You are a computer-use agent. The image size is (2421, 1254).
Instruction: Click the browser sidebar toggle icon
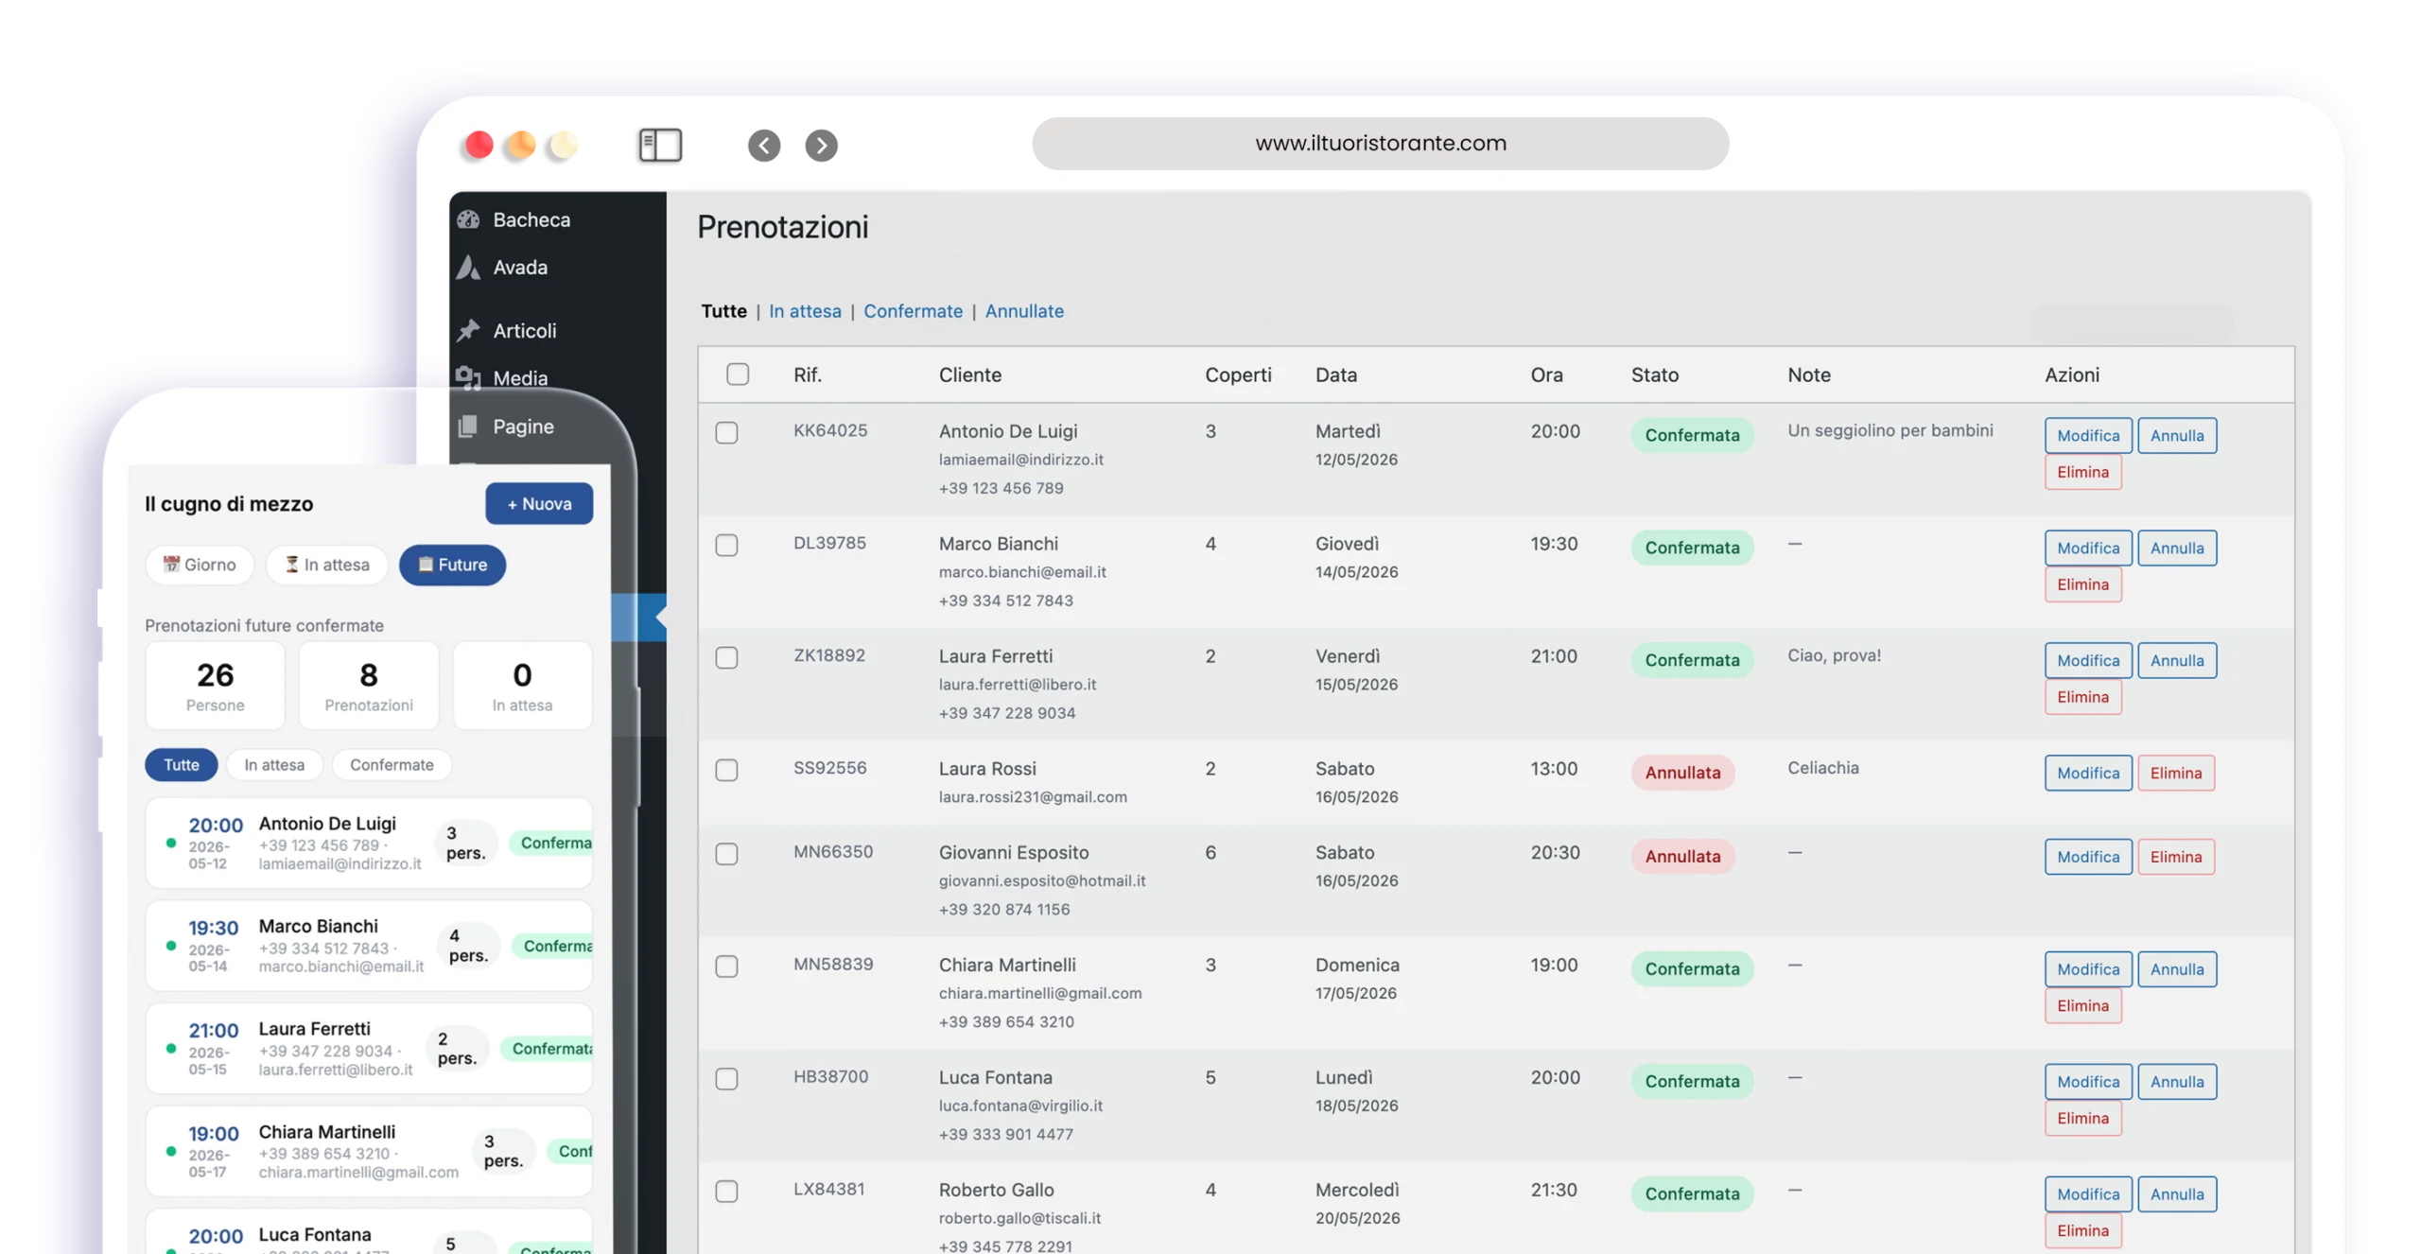(x=659, y=145)
